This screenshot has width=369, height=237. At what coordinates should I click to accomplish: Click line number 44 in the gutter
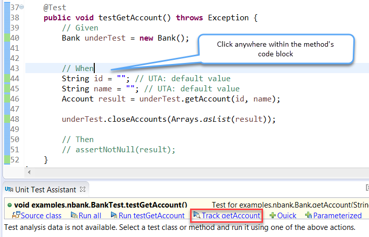click(15, 79)
